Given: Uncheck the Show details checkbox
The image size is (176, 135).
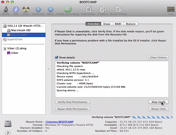Looking at the screenshot, I should (56, 57).
